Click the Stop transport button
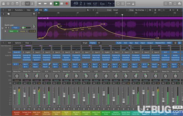 pyautogui.click(x=51, y=4)
